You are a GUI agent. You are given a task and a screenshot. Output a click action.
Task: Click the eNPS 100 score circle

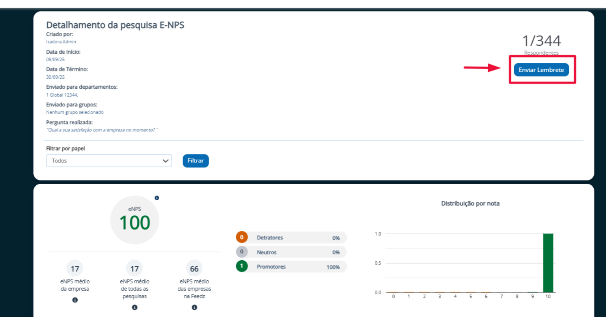point(134,220)
